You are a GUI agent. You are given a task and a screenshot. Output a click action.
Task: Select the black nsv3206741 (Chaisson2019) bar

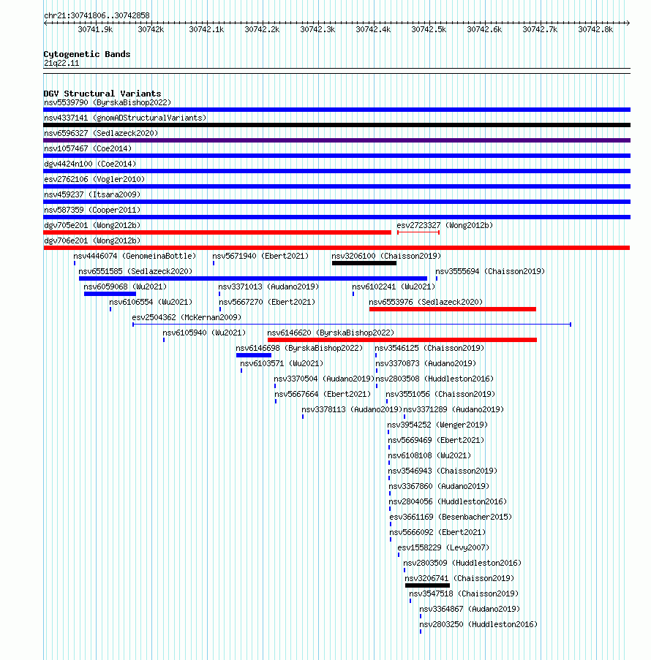point(427,585)
